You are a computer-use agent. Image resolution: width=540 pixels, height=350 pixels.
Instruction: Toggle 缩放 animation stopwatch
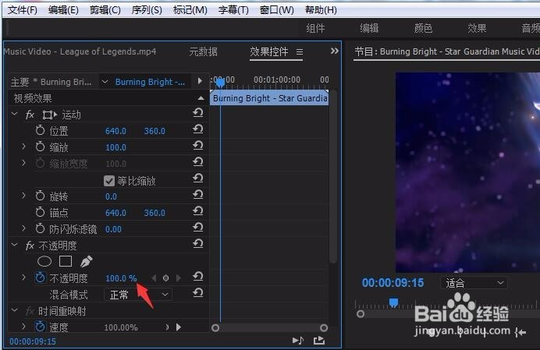click(41, 147)
